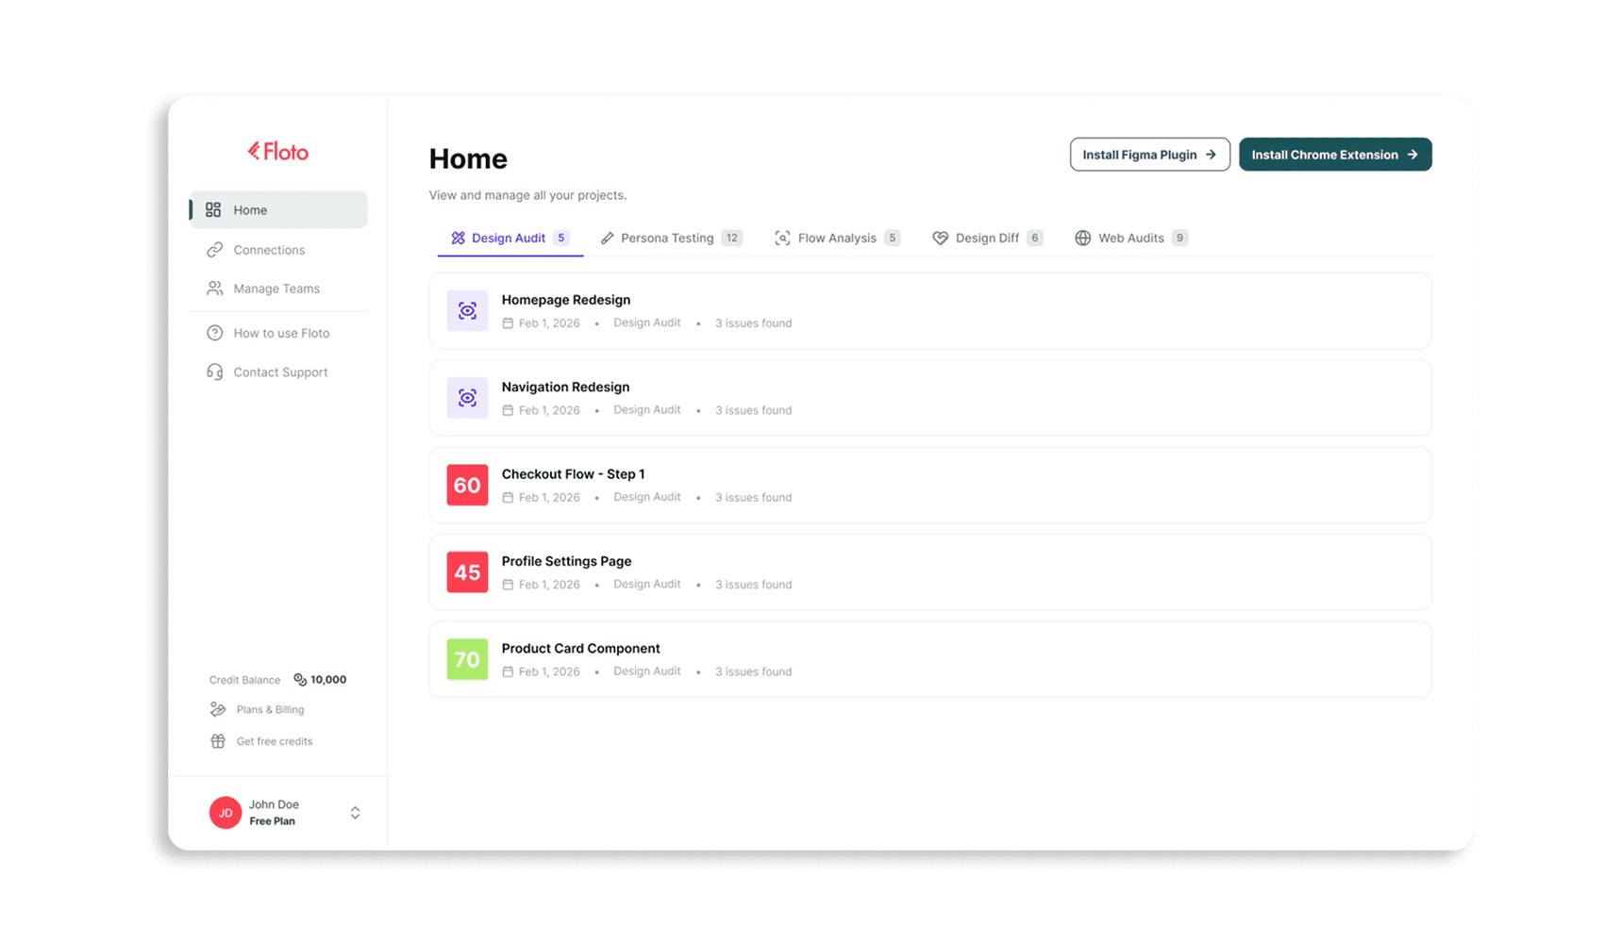Expand the John Doe account switcher chevron

coord(356,813)
